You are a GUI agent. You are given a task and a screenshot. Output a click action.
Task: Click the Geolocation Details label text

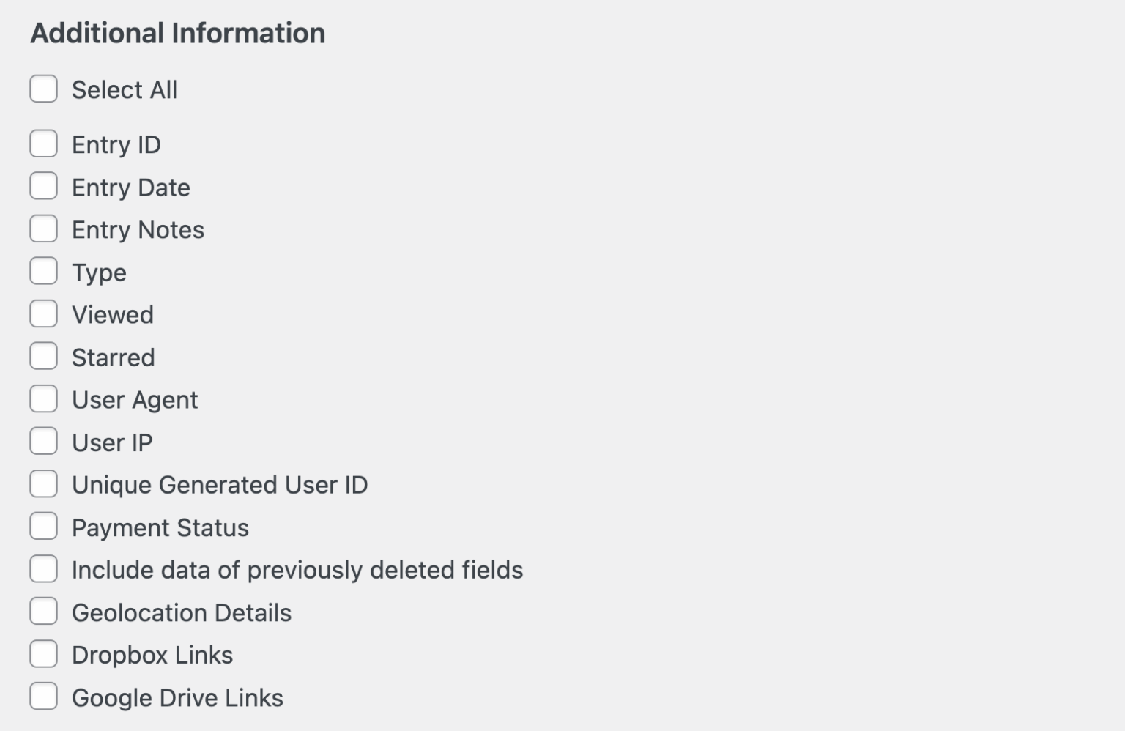tap(182, 613)
